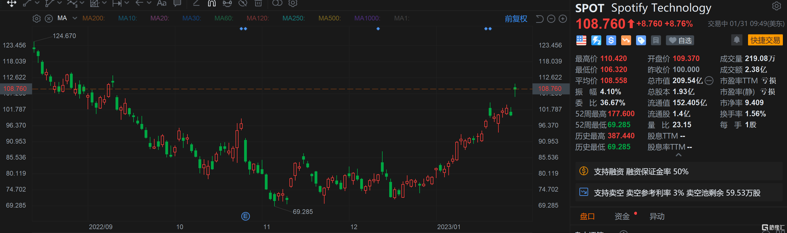Expand the measurement tool dropdown
The height and width of the screenshot is (233, 787).
[127, 3]
